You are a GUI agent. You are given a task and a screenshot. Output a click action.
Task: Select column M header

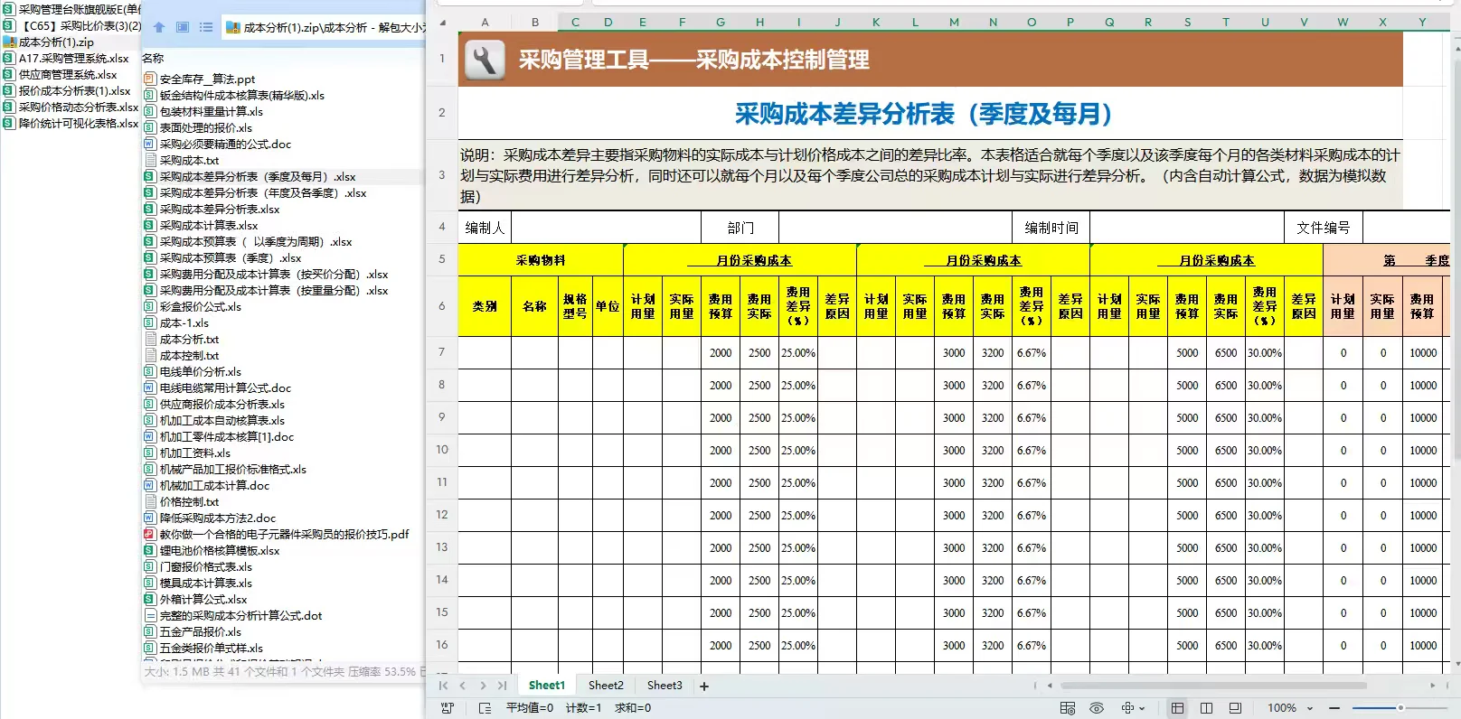(954, 22)
